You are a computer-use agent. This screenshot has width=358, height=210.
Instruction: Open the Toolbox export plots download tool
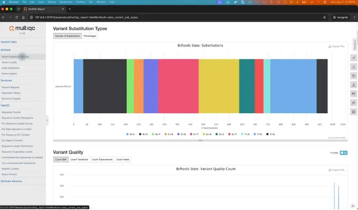pyautogui.click(x=353, y=85)
